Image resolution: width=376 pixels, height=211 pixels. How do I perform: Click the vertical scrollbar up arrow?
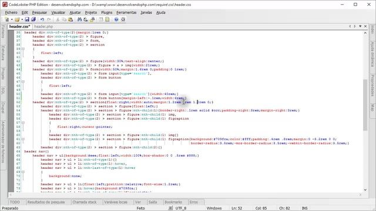click(x=365, y=33)
